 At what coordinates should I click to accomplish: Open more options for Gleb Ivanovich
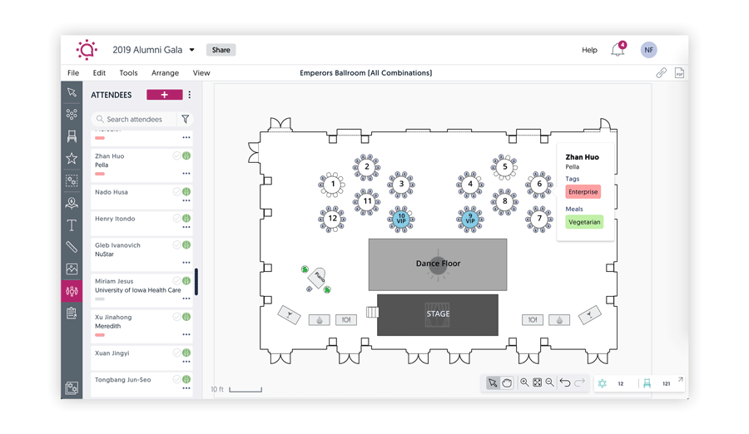point(186,263)
